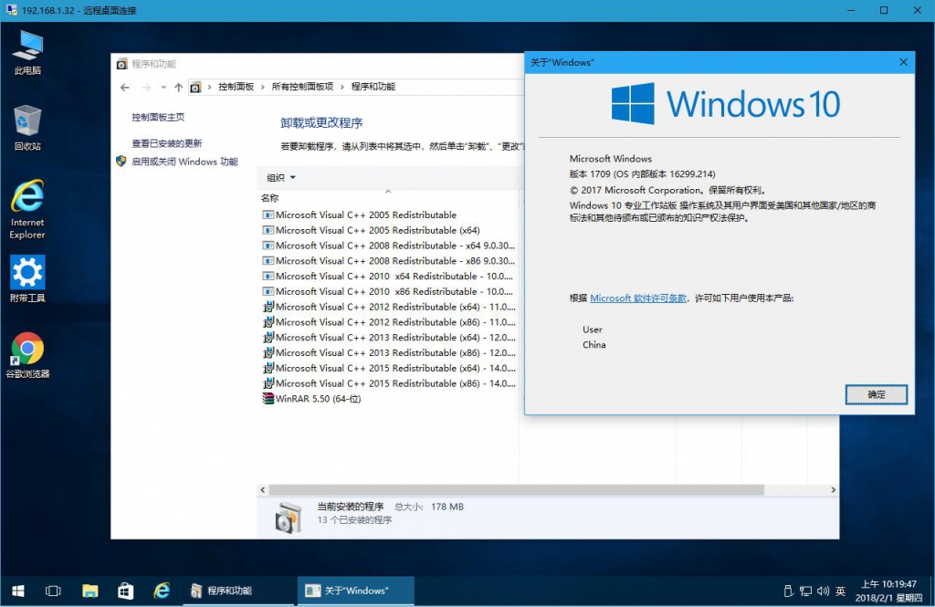Screen dimensions: 935x607
Task: Go up one level in control panel
Action: [178, 88]
